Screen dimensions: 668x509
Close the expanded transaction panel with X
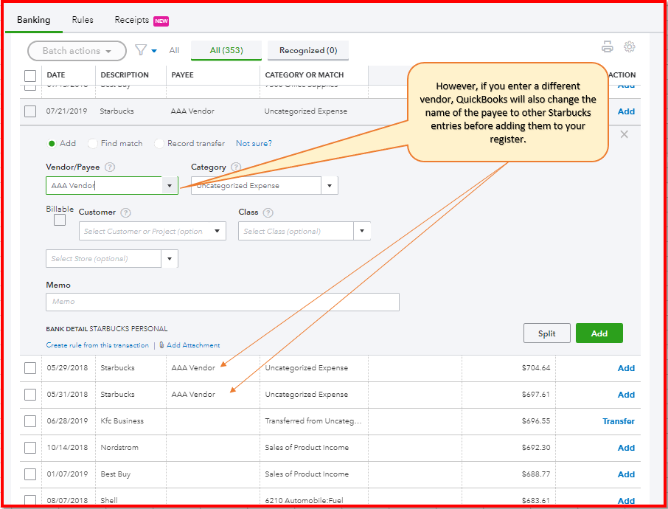point(624,134)
